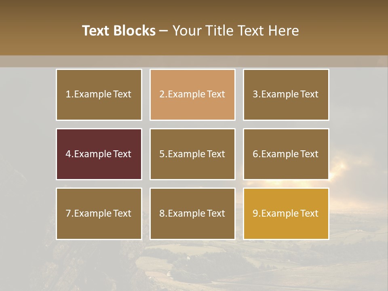Screen dimensions: 388x291
Task: Click the 6.Example Text block
Action: [286, 154]
